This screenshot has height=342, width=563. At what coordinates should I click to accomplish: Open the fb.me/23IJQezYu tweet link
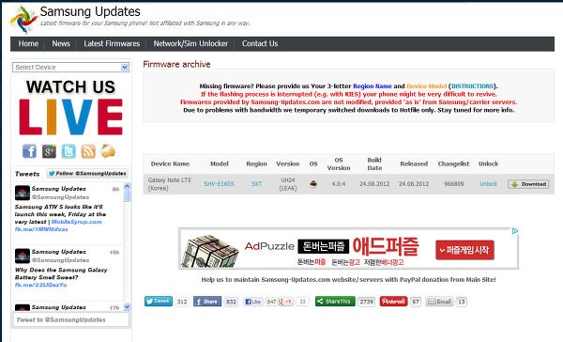pos(40,285)
